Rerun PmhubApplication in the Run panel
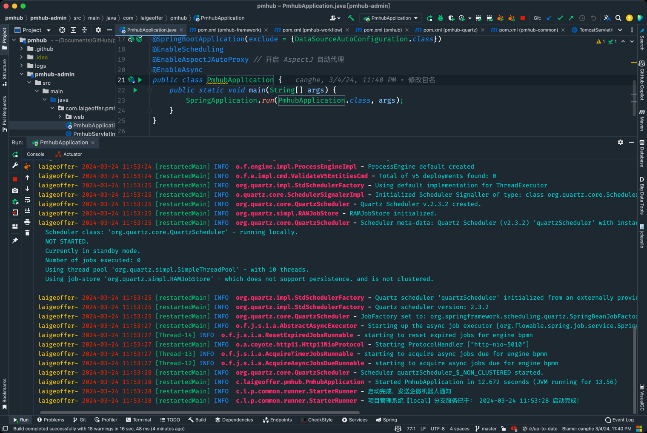The height and width of the screenshot is (433, 647). (15, 155)
